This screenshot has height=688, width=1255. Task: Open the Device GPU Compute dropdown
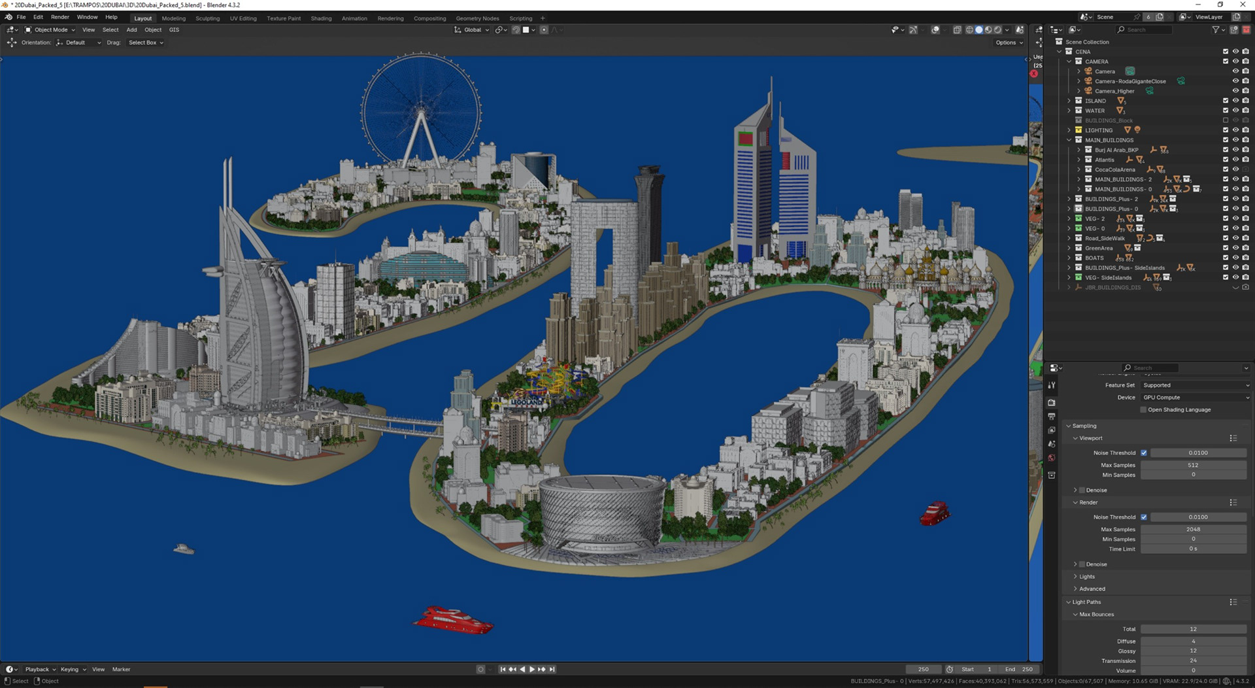coord(1196,398)
